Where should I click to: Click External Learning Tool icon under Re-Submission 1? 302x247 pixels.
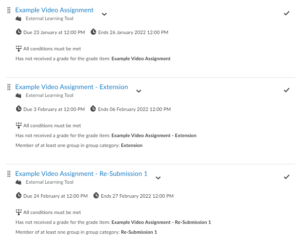[x=18, y=182]
